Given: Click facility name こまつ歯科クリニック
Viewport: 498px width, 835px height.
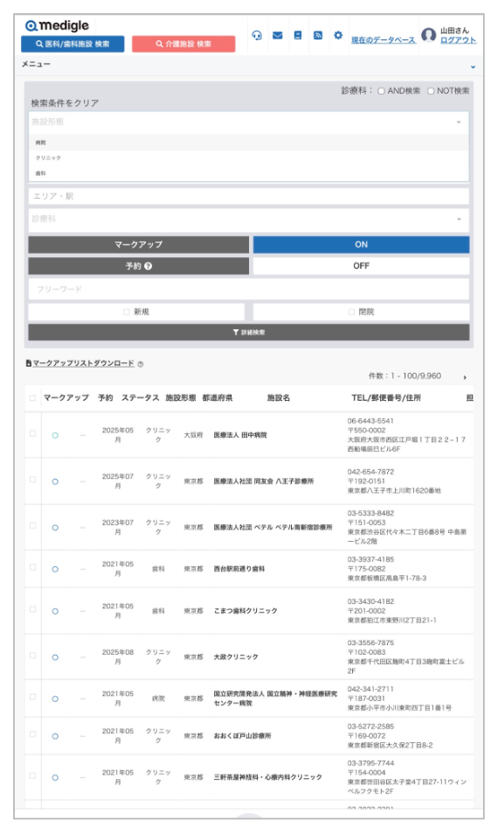Looking at the screenshot, I should pyautogui.click(x=246, y=611).
